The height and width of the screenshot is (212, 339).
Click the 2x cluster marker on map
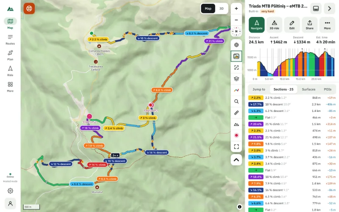[x=115, y=155]
